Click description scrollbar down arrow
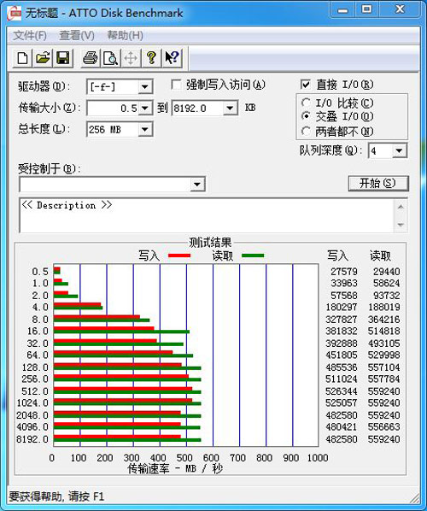427x511 pixels. click(x=401, y=225)
